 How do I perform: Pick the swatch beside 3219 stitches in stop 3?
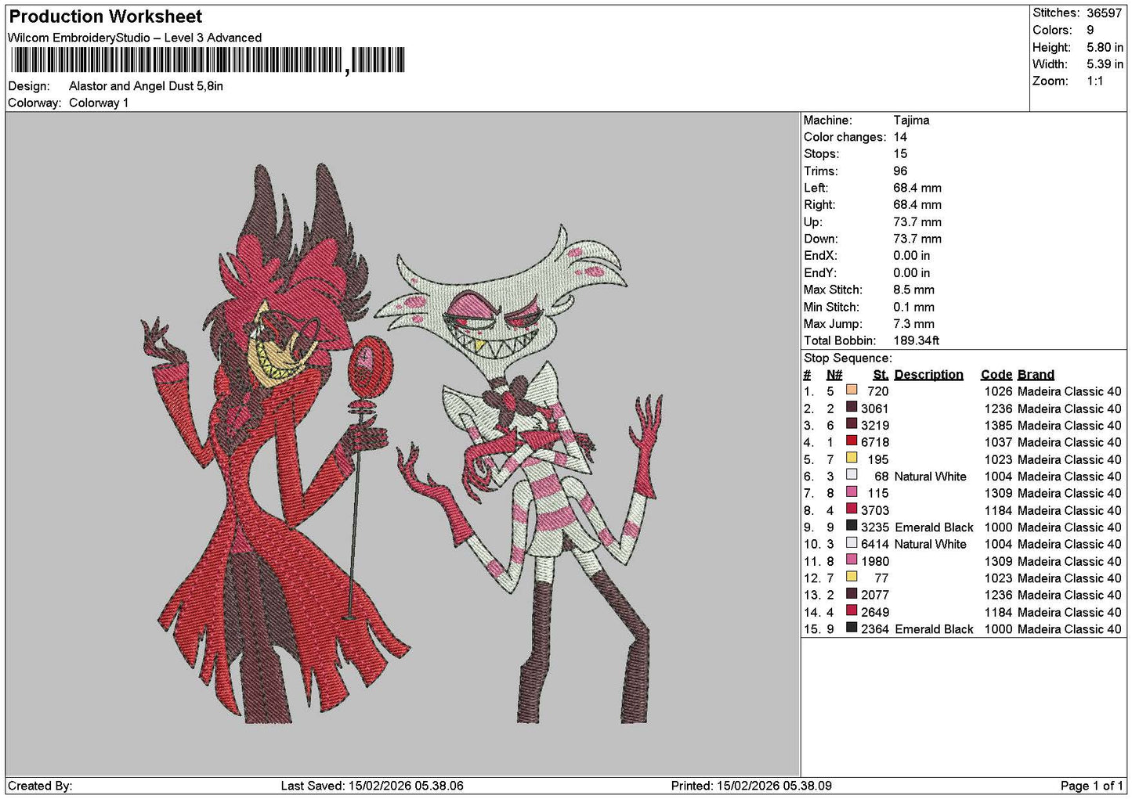coord(852,424)
